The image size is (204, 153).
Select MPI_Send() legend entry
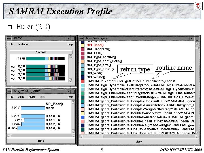[x=95, y=45]
